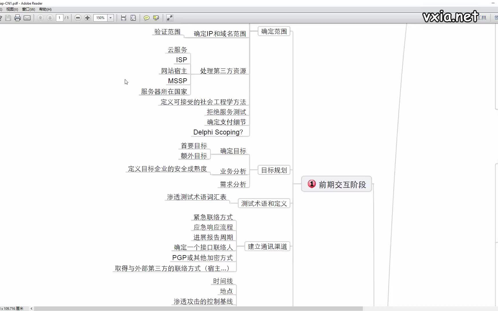
Task: Open the zoom level dropdown arrow
Action: pos(110,18)
